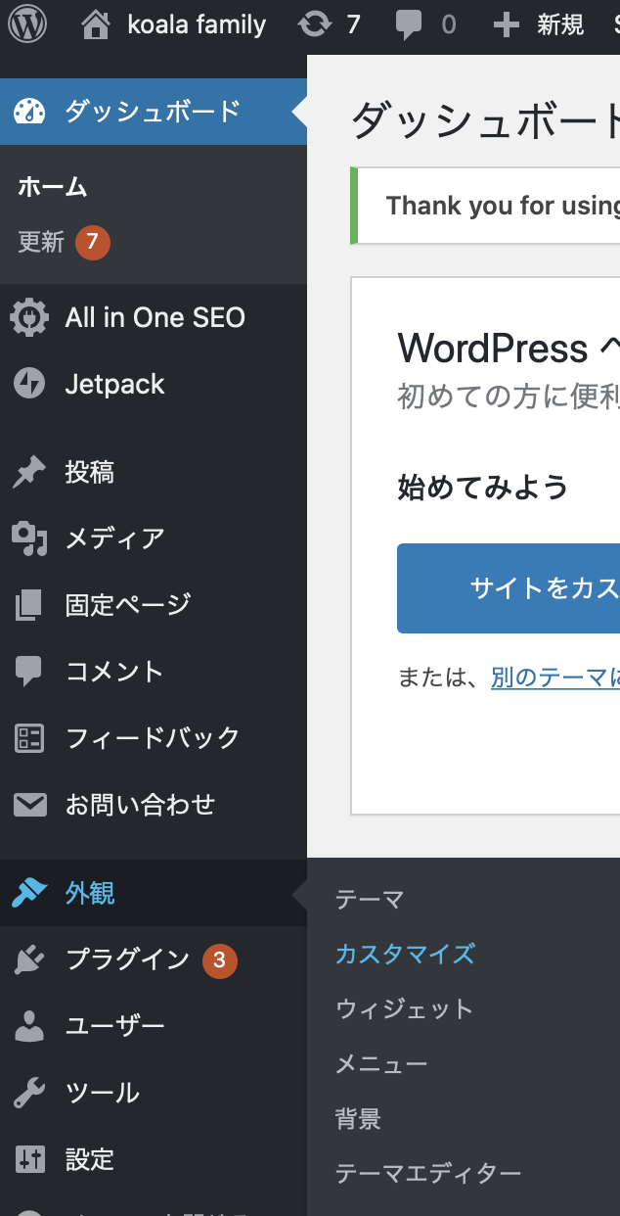The image size is (620, 1216).
Task: Click the envelope icon for お問い合わせ
Action: pyautogui.click(x=29, y=805)
